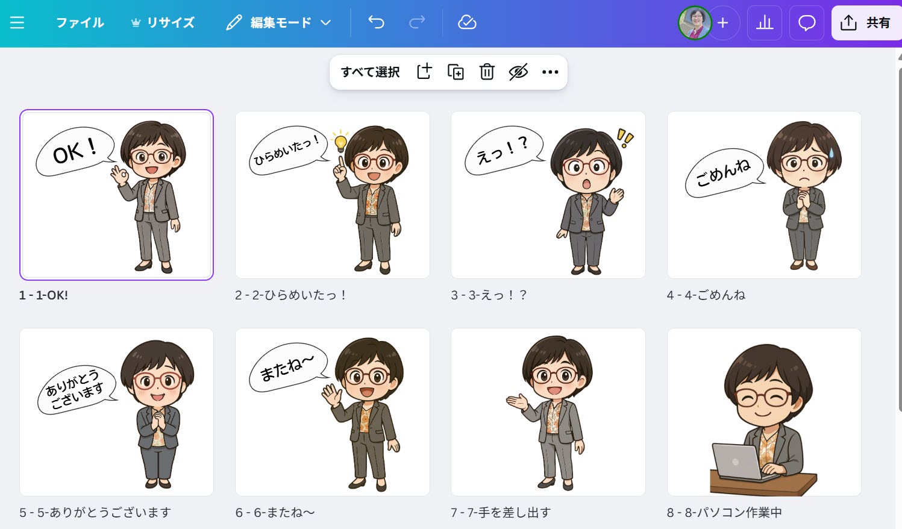902x529 pixels.
Task: Select the パソコン作業中 page thumbnail
Action: click(763, 412)
